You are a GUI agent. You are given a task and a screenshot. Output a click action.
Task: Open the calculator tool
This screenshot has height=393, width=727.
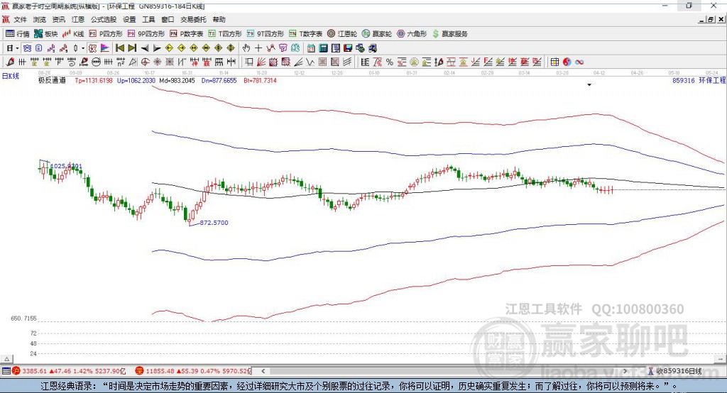coord(323,48)
